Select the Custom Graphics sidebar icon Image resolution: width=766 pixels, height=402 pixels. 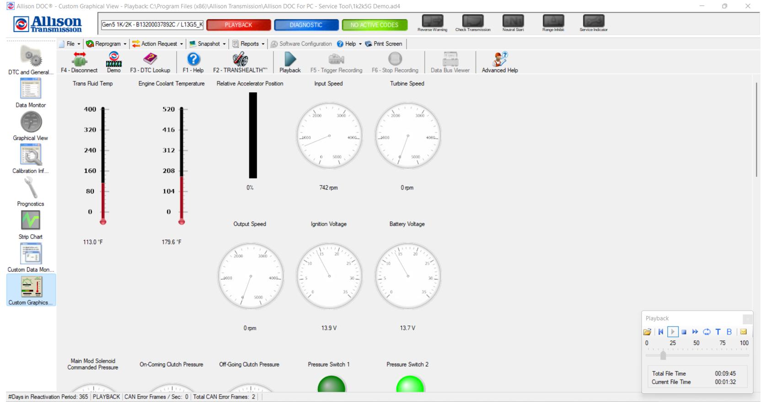click(x=31, y=290)
